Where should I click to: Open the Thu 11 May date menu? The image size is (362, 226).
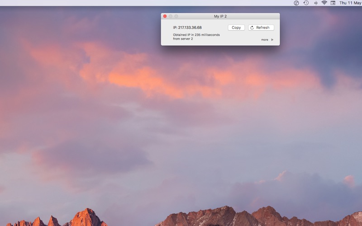[350, 3]
